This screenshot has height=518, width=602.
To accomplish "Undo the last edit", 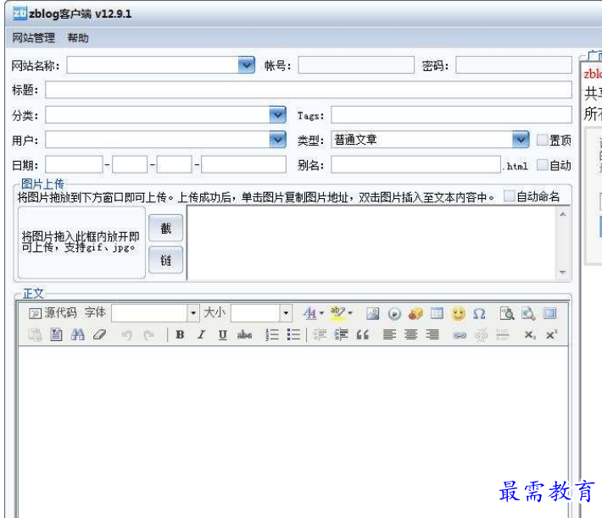I will 126,335.
